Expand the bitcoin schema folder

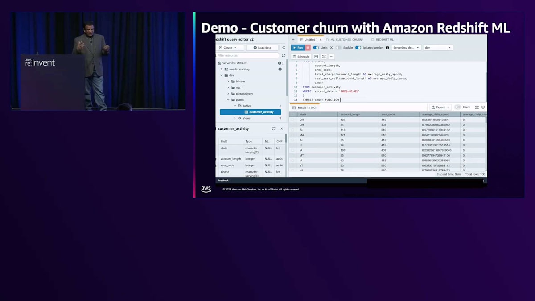click(x=228, y=82)
